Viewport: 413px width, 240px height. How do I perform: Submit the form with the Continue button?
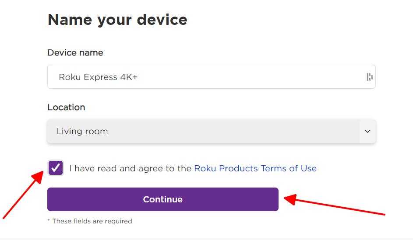(163, 199)
